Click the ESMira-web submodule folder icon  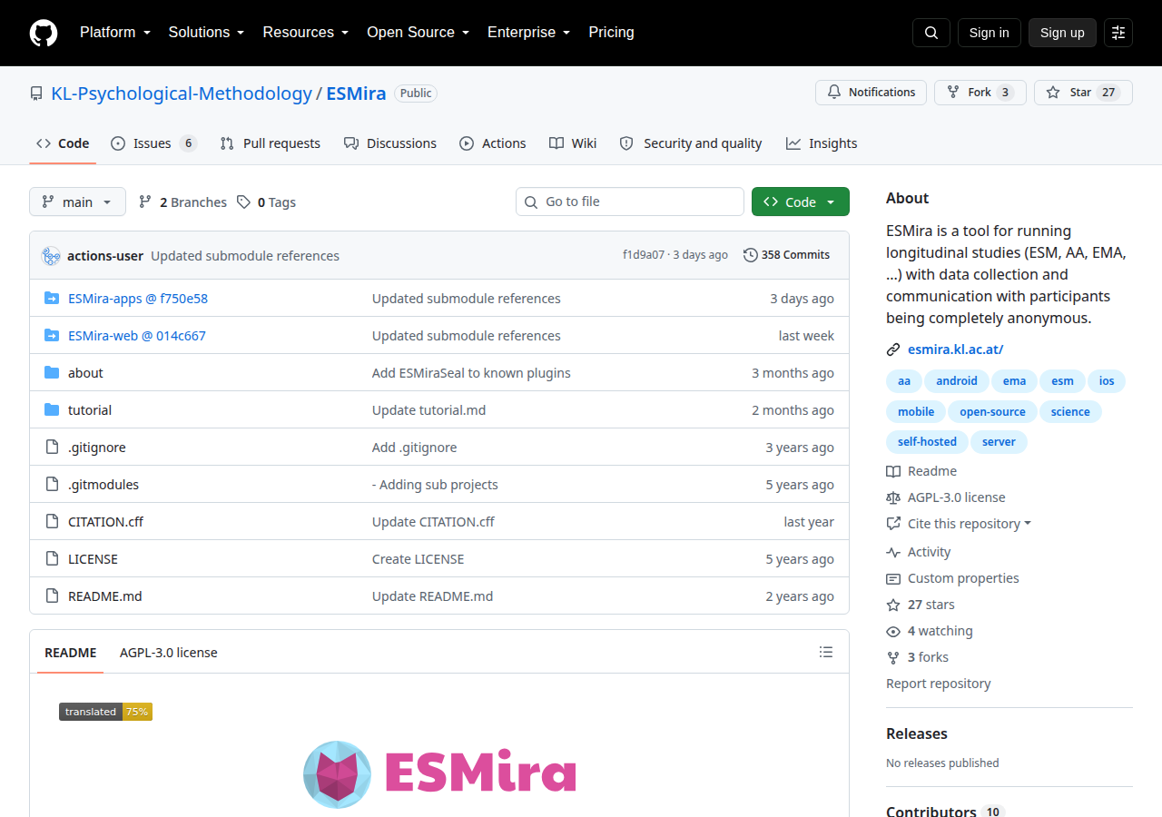click(x=52, y=336)
